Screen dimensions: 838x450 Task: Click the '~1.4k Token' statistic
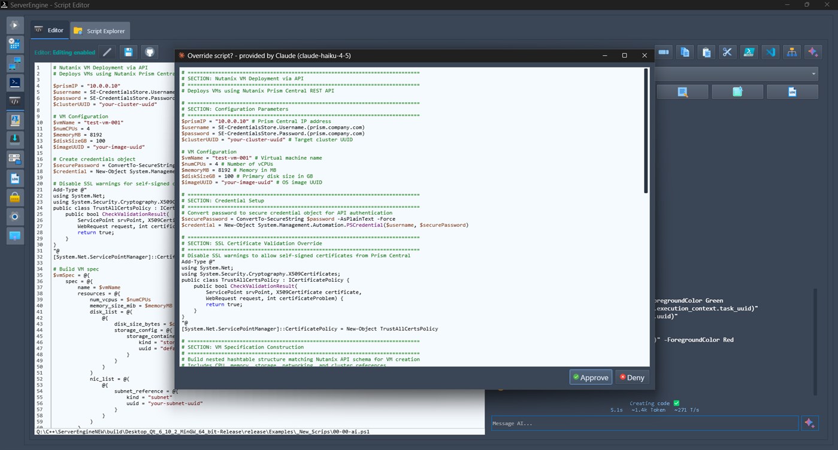point(648,410)
